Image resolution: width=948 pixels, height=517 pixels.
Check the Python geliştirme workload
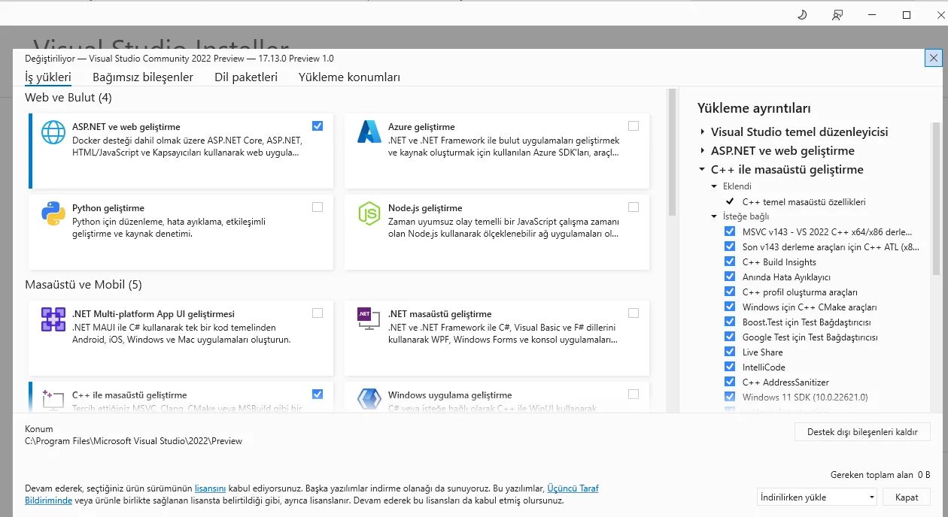pos(318,207)
